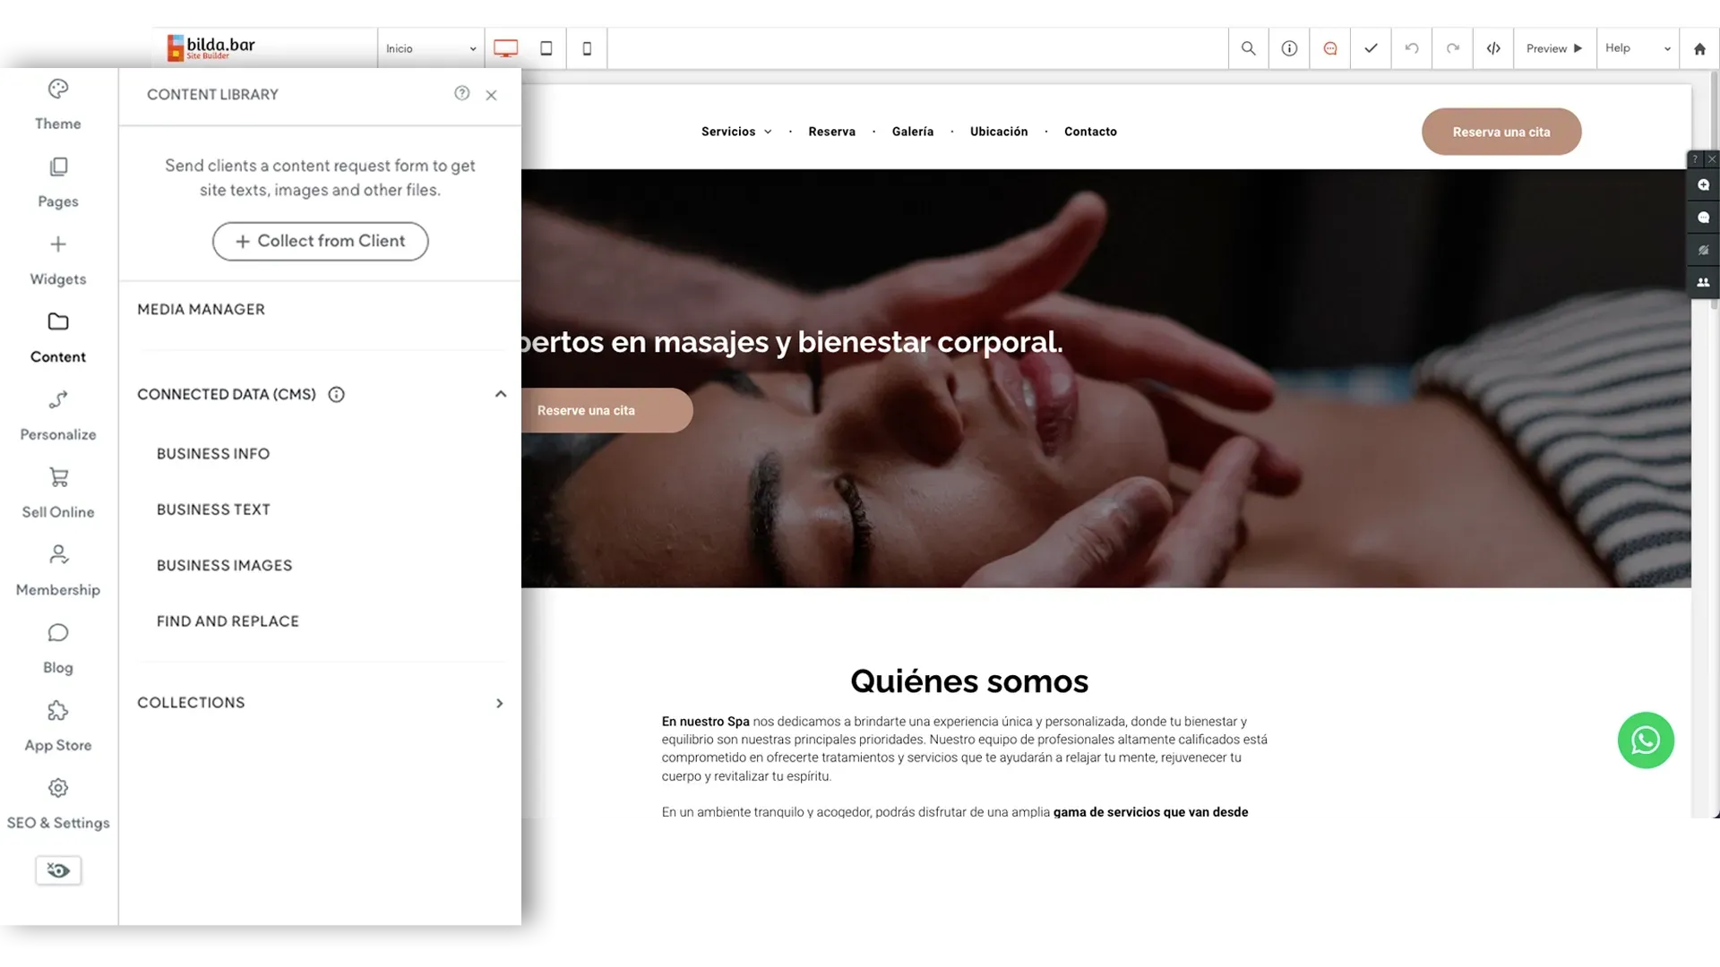Open the Personalize panel
1720x967 pixels.
(58, 416)
